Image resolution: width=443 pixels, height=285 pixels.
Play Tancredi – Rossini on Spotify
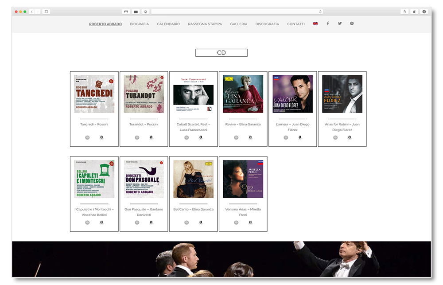click(x=88, y=137)
